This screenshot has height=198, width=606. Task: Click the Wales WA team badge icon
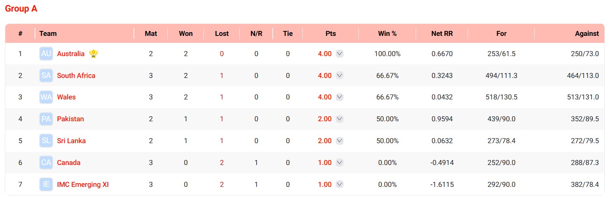coord(46,97)
